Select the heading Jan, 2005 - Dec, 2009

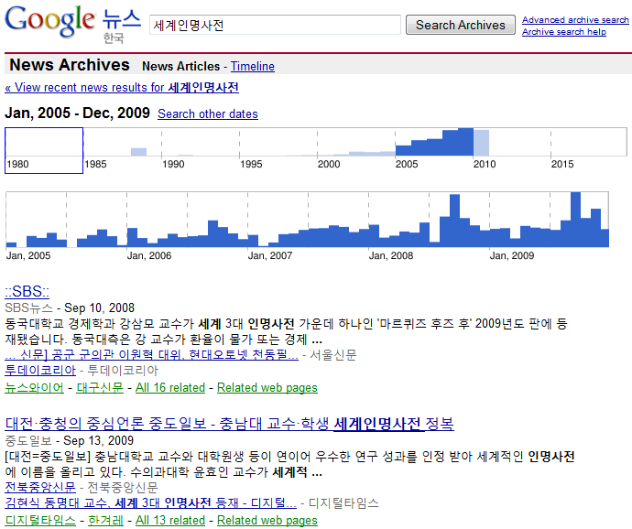[x=77, y=113]
